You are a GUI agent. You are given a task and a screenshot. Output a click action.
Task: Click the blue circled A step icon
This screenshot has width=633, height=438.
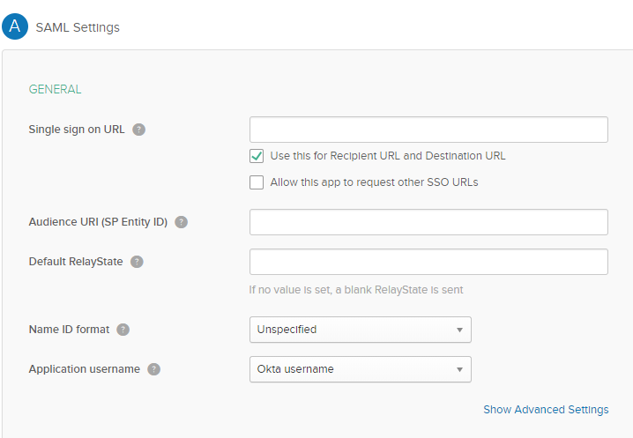tap(15, 26)
